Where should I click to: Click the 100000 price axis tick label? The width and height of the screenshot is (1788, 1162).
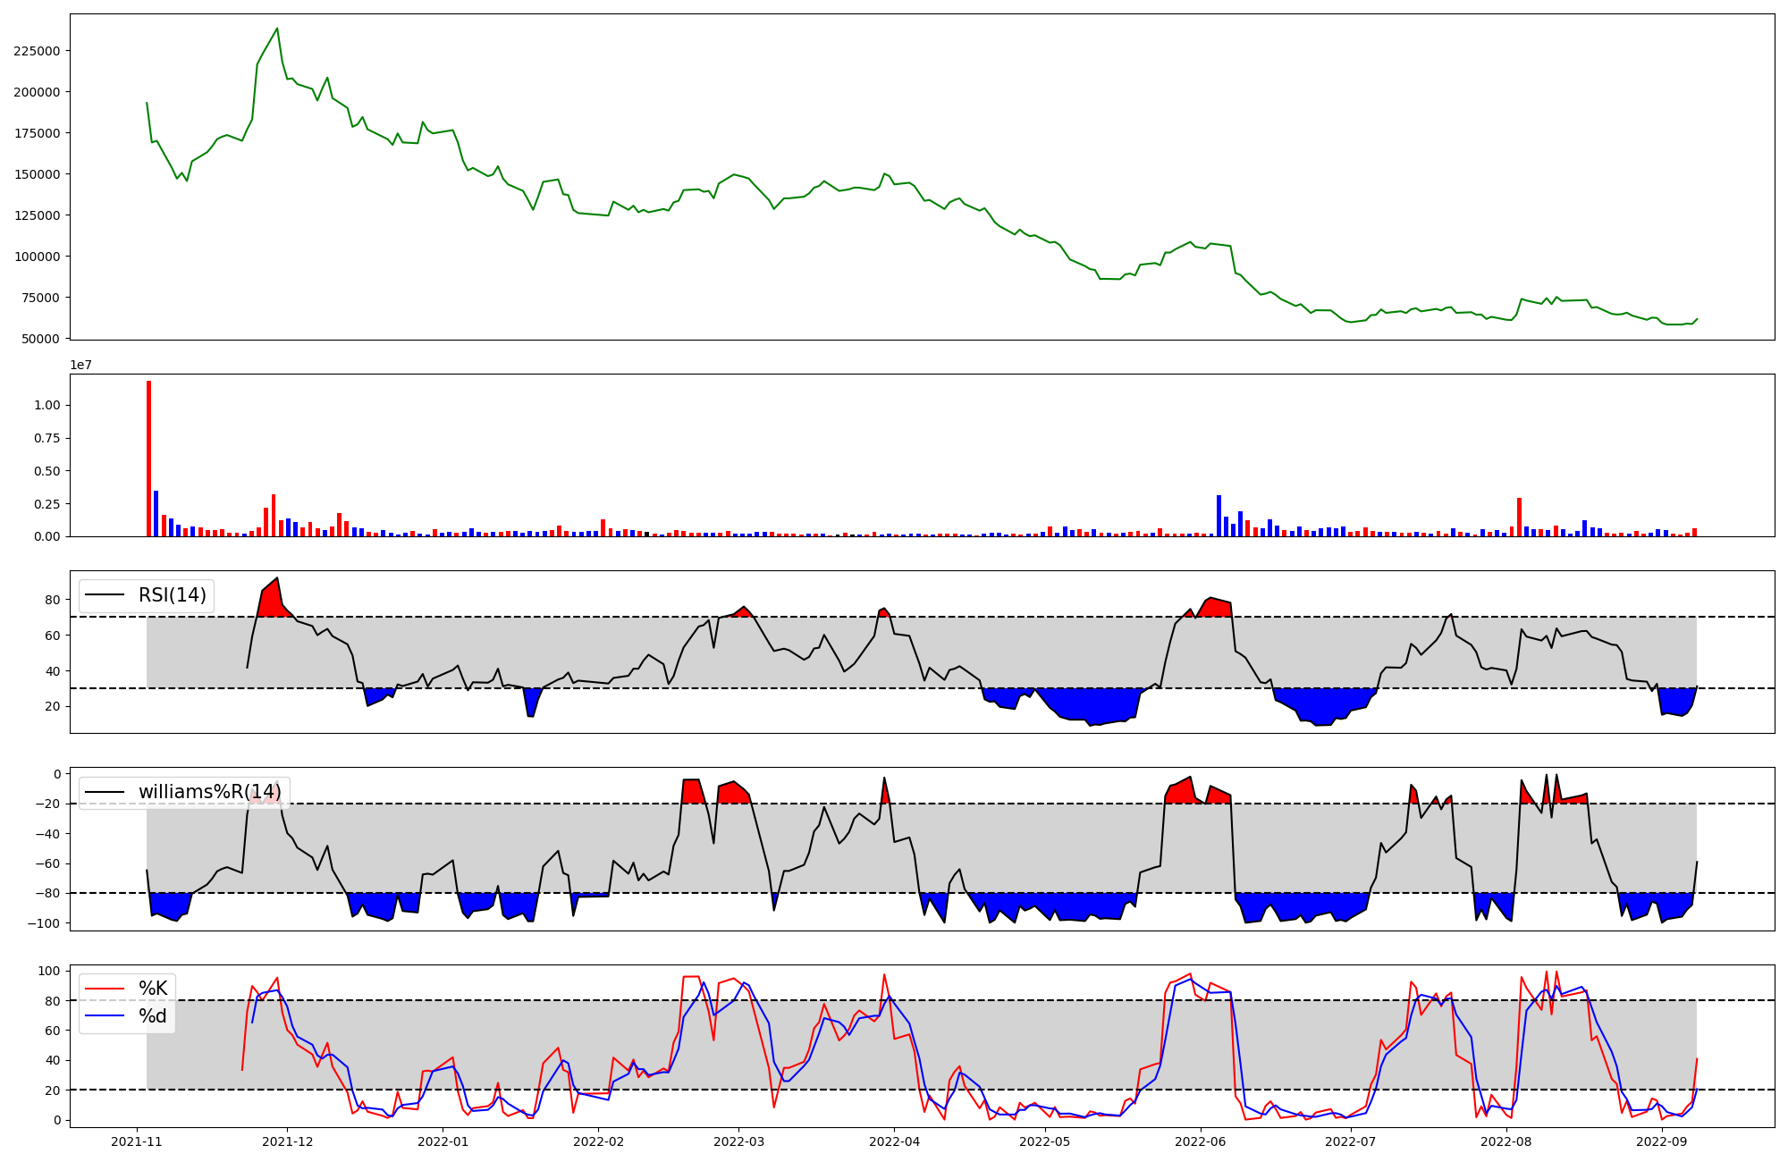pyautogui.click(x=37, y=257)
